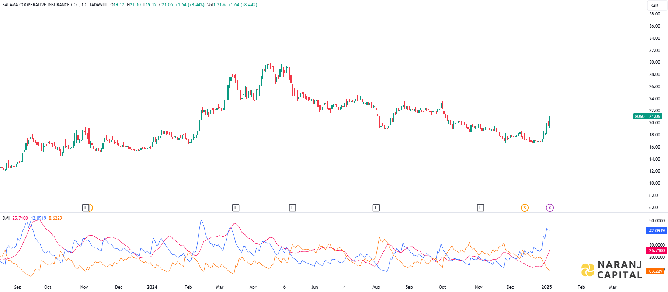This screenshot has height=292, width=668.
Task: Click the 16.00 price axis level
Action: pos(654,147)
